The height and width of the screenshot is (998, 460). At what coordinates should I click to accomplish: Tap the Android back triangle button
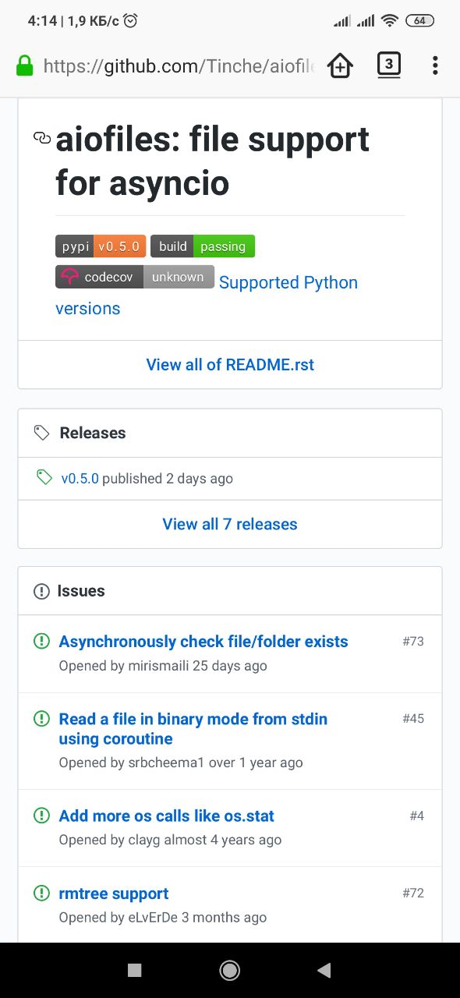(x=324, y=970)
